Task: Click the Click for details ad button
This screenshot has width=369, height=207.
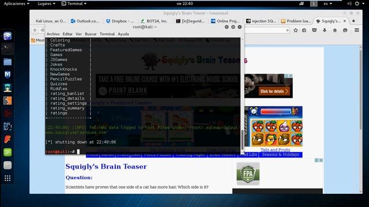Action: click(274, 91)
